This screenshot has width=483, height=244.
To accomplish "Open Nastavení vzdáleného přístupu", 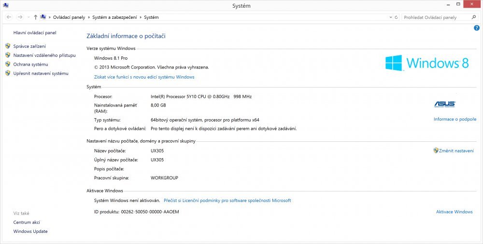I will point(44,55).
